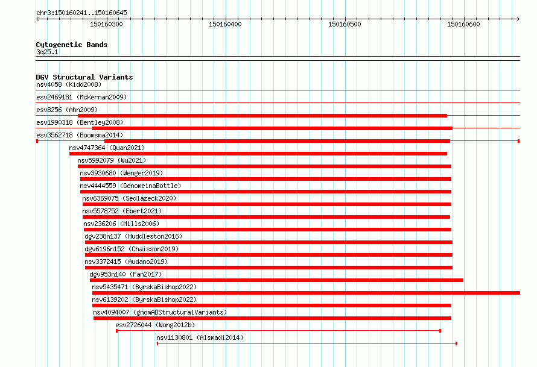
Task: Open variant nsv5578752 (Ebert2021) label
Action: tap(122, 211)
